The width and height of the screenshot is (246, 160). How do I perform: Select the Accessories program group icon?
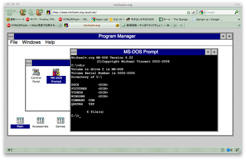(x=40, y=123)
